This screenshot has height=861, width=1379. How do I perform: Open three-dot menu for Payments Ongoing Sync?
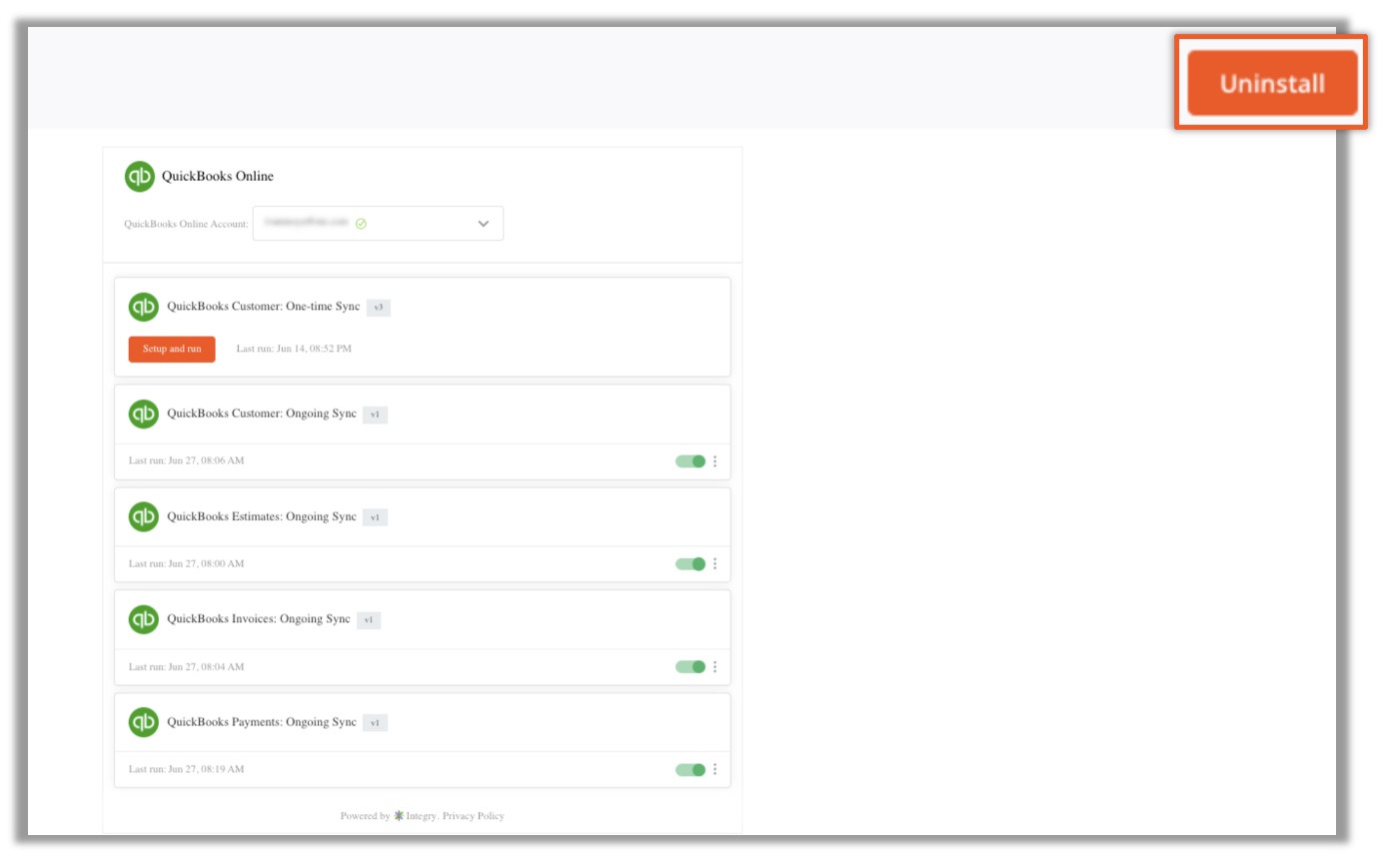714,769
